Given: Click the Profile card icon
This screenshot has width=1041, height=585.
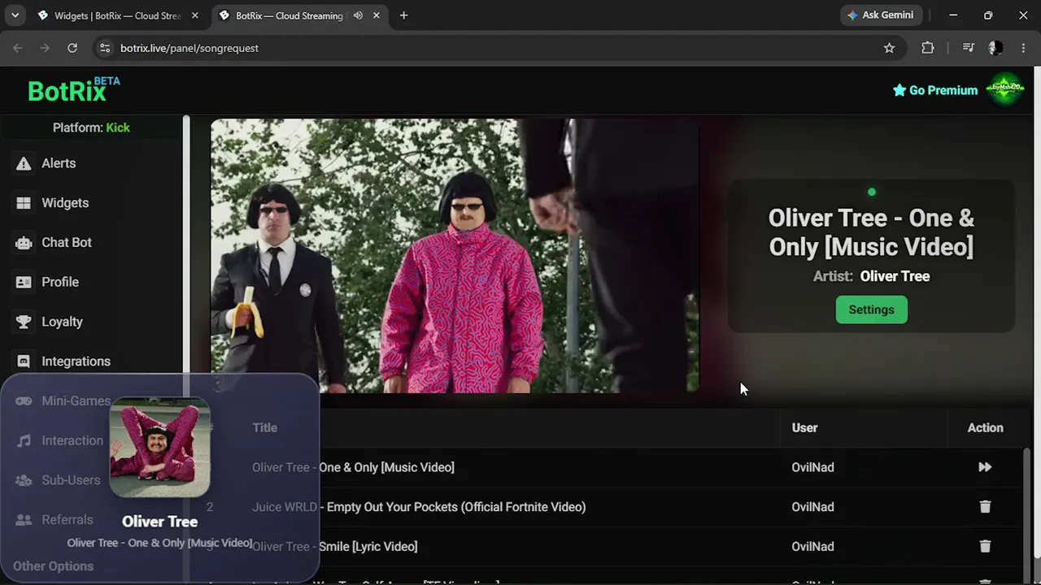Looking at the screenshot, I should pos(24,282).
